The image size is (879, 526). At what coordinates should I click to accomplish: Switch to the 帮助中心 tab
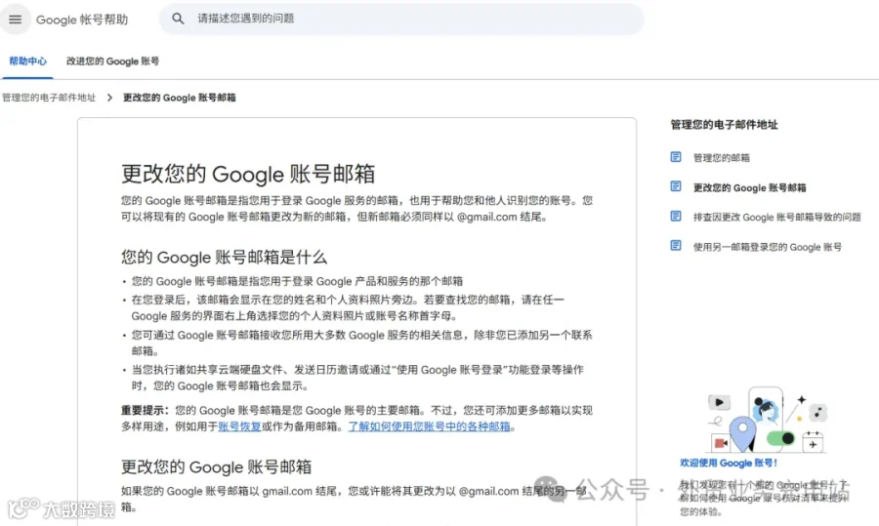pyautogui.click(x=28, y=61)
